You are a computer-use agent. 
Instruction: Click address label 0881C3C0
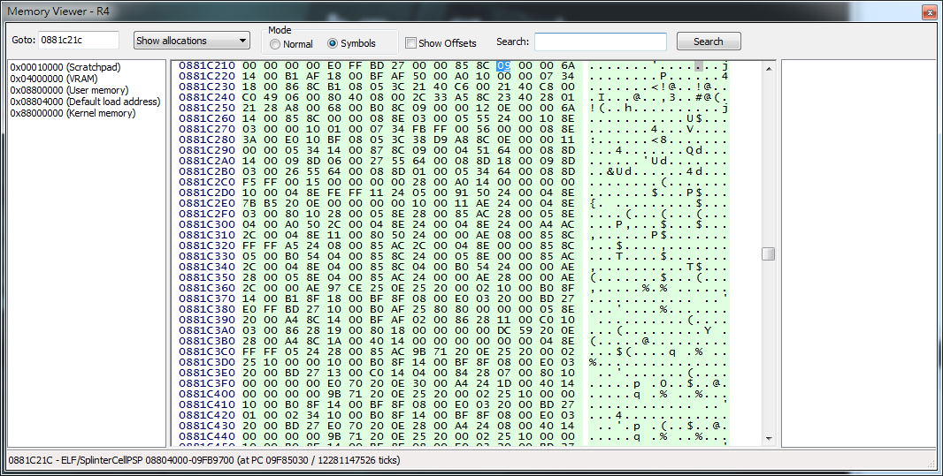[207, 351]
